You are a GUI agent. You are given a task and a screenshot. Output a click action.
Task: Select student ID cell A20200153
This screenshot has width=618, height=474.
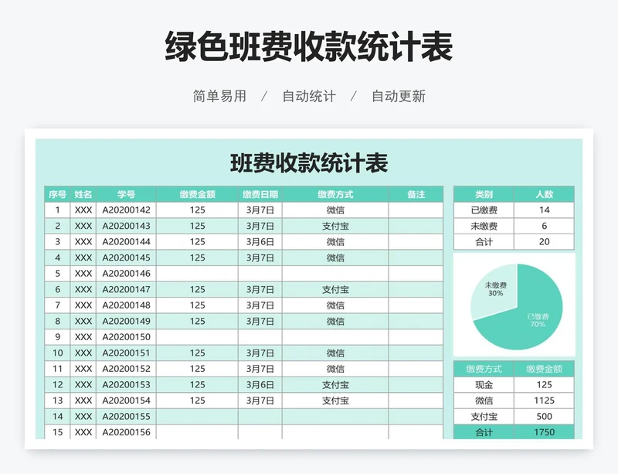126,384
